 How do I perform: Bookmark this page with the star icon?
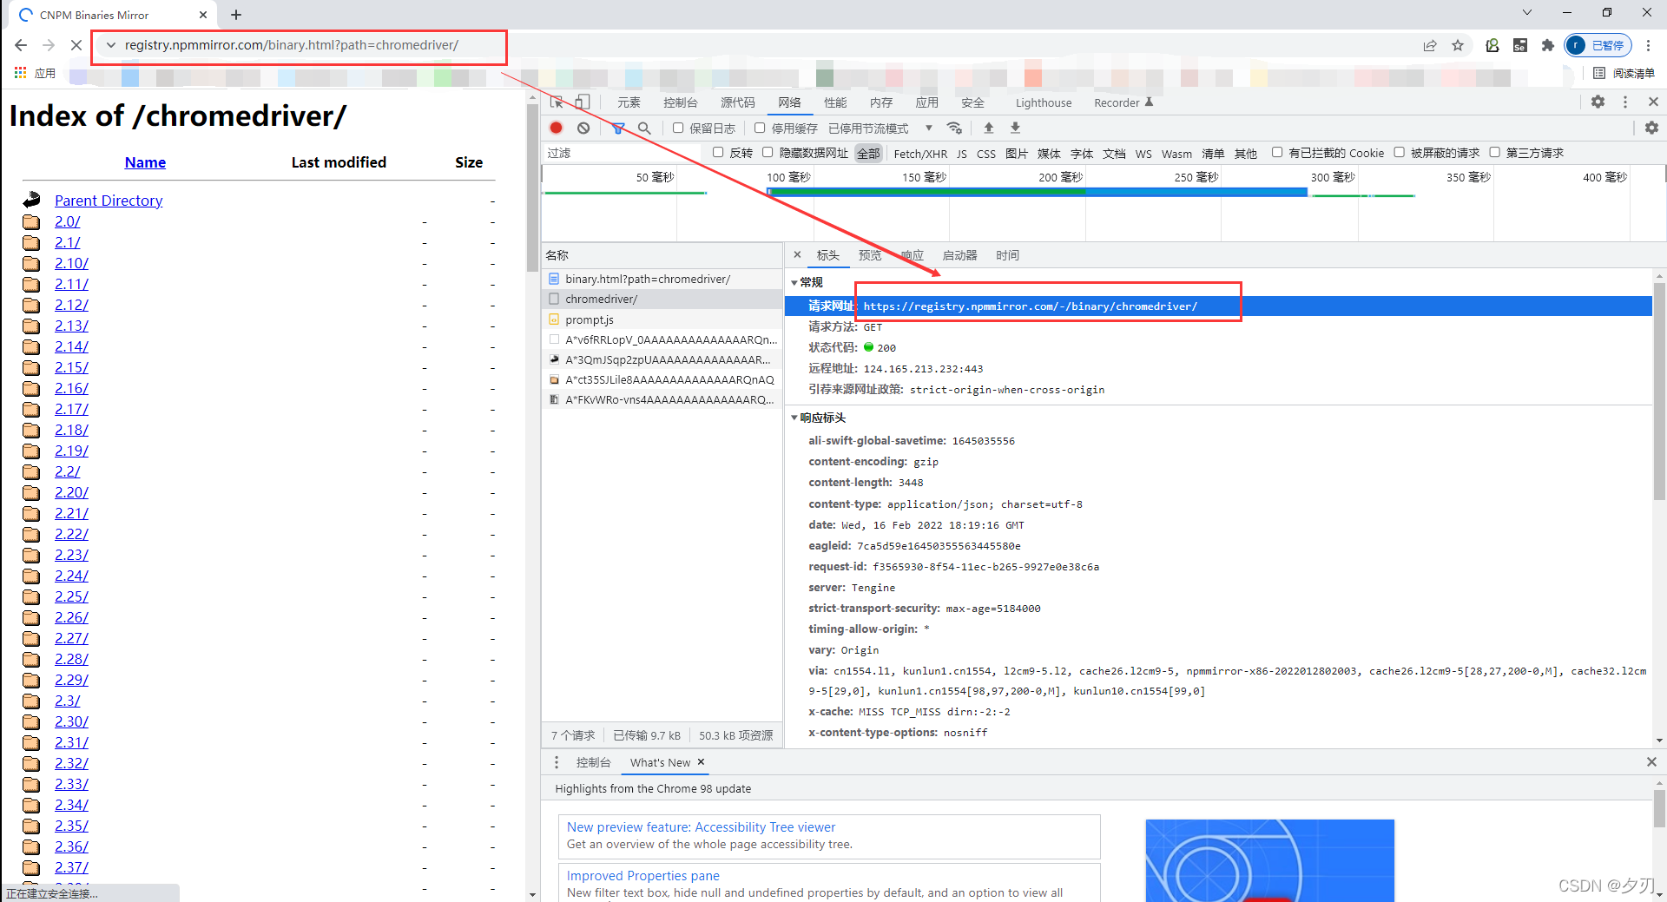click(1458, 45)
